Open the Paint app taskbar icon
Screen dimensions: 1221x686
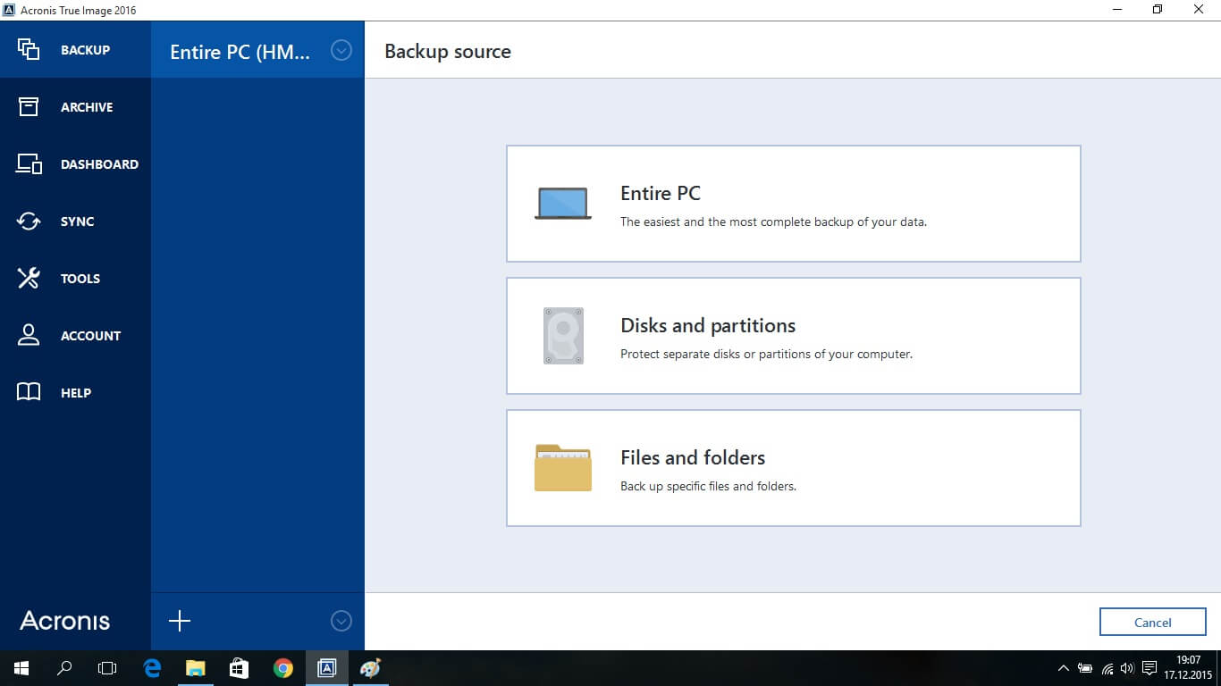[370, 668]
